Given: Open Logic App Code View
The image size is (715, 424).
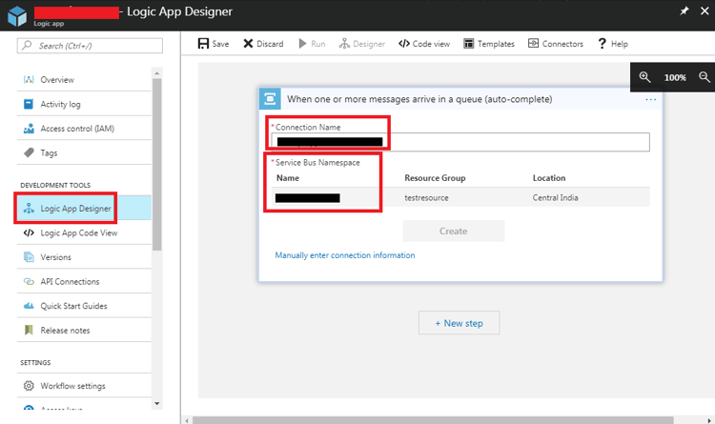Looking at the screenshot, I should click(79, 232).
